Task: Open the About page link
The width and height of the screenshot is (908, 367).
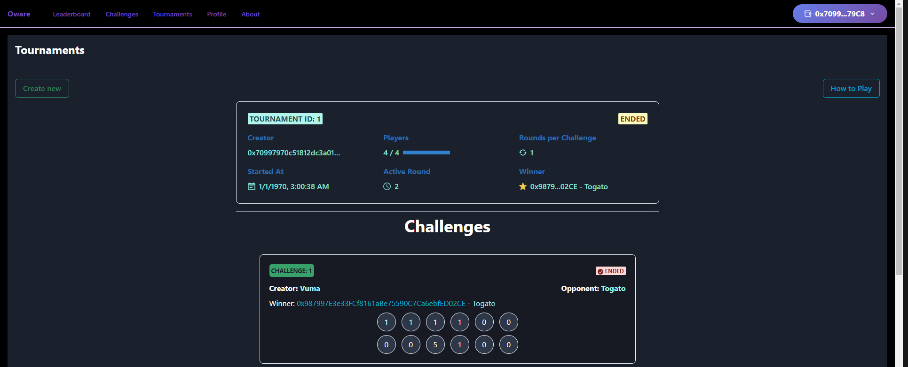Action: pos(251,14)
